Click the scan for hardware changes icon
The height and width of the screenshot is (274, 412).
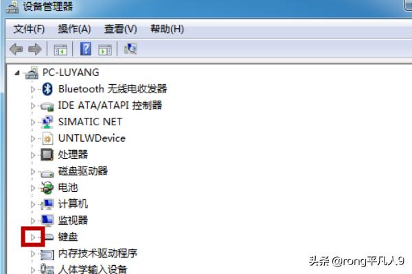pyautogui.click(x=130, y=49)
